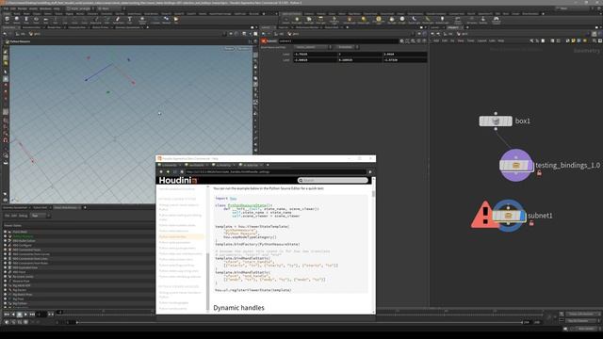Screen dimensions: 603x339
Task: Click stop on the playbar
Action: coord(20,315)
